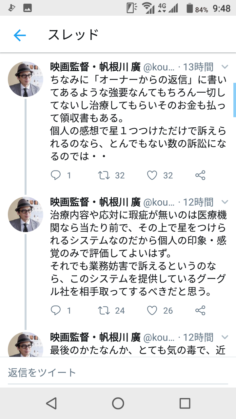Tap the 返信をツイート reply field

(118, 373)
